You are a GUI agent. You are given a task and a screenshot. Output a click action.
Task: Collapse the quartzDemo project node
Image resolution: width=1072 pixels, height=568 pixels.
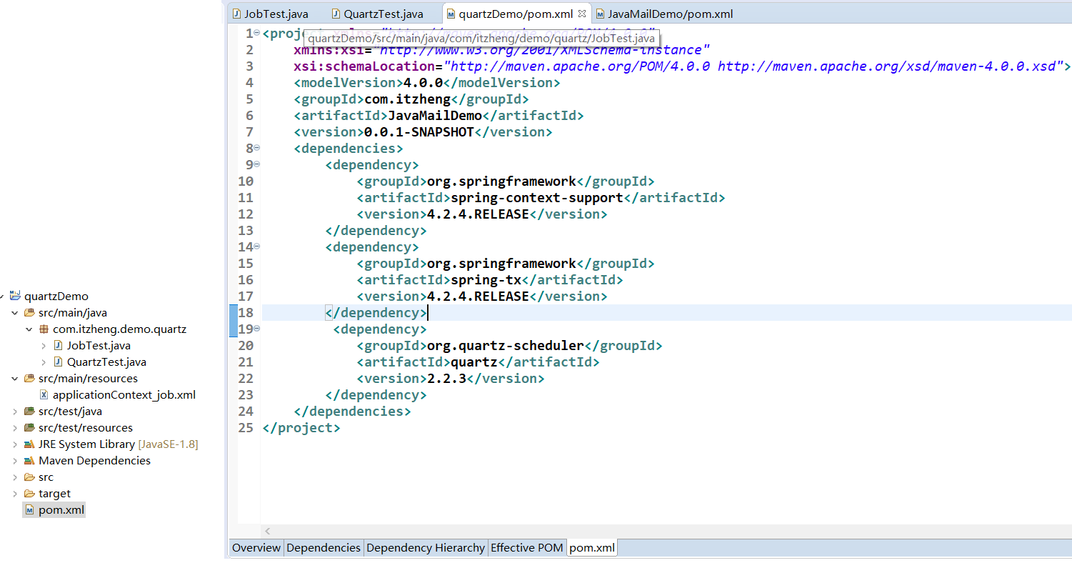point(2,296)
